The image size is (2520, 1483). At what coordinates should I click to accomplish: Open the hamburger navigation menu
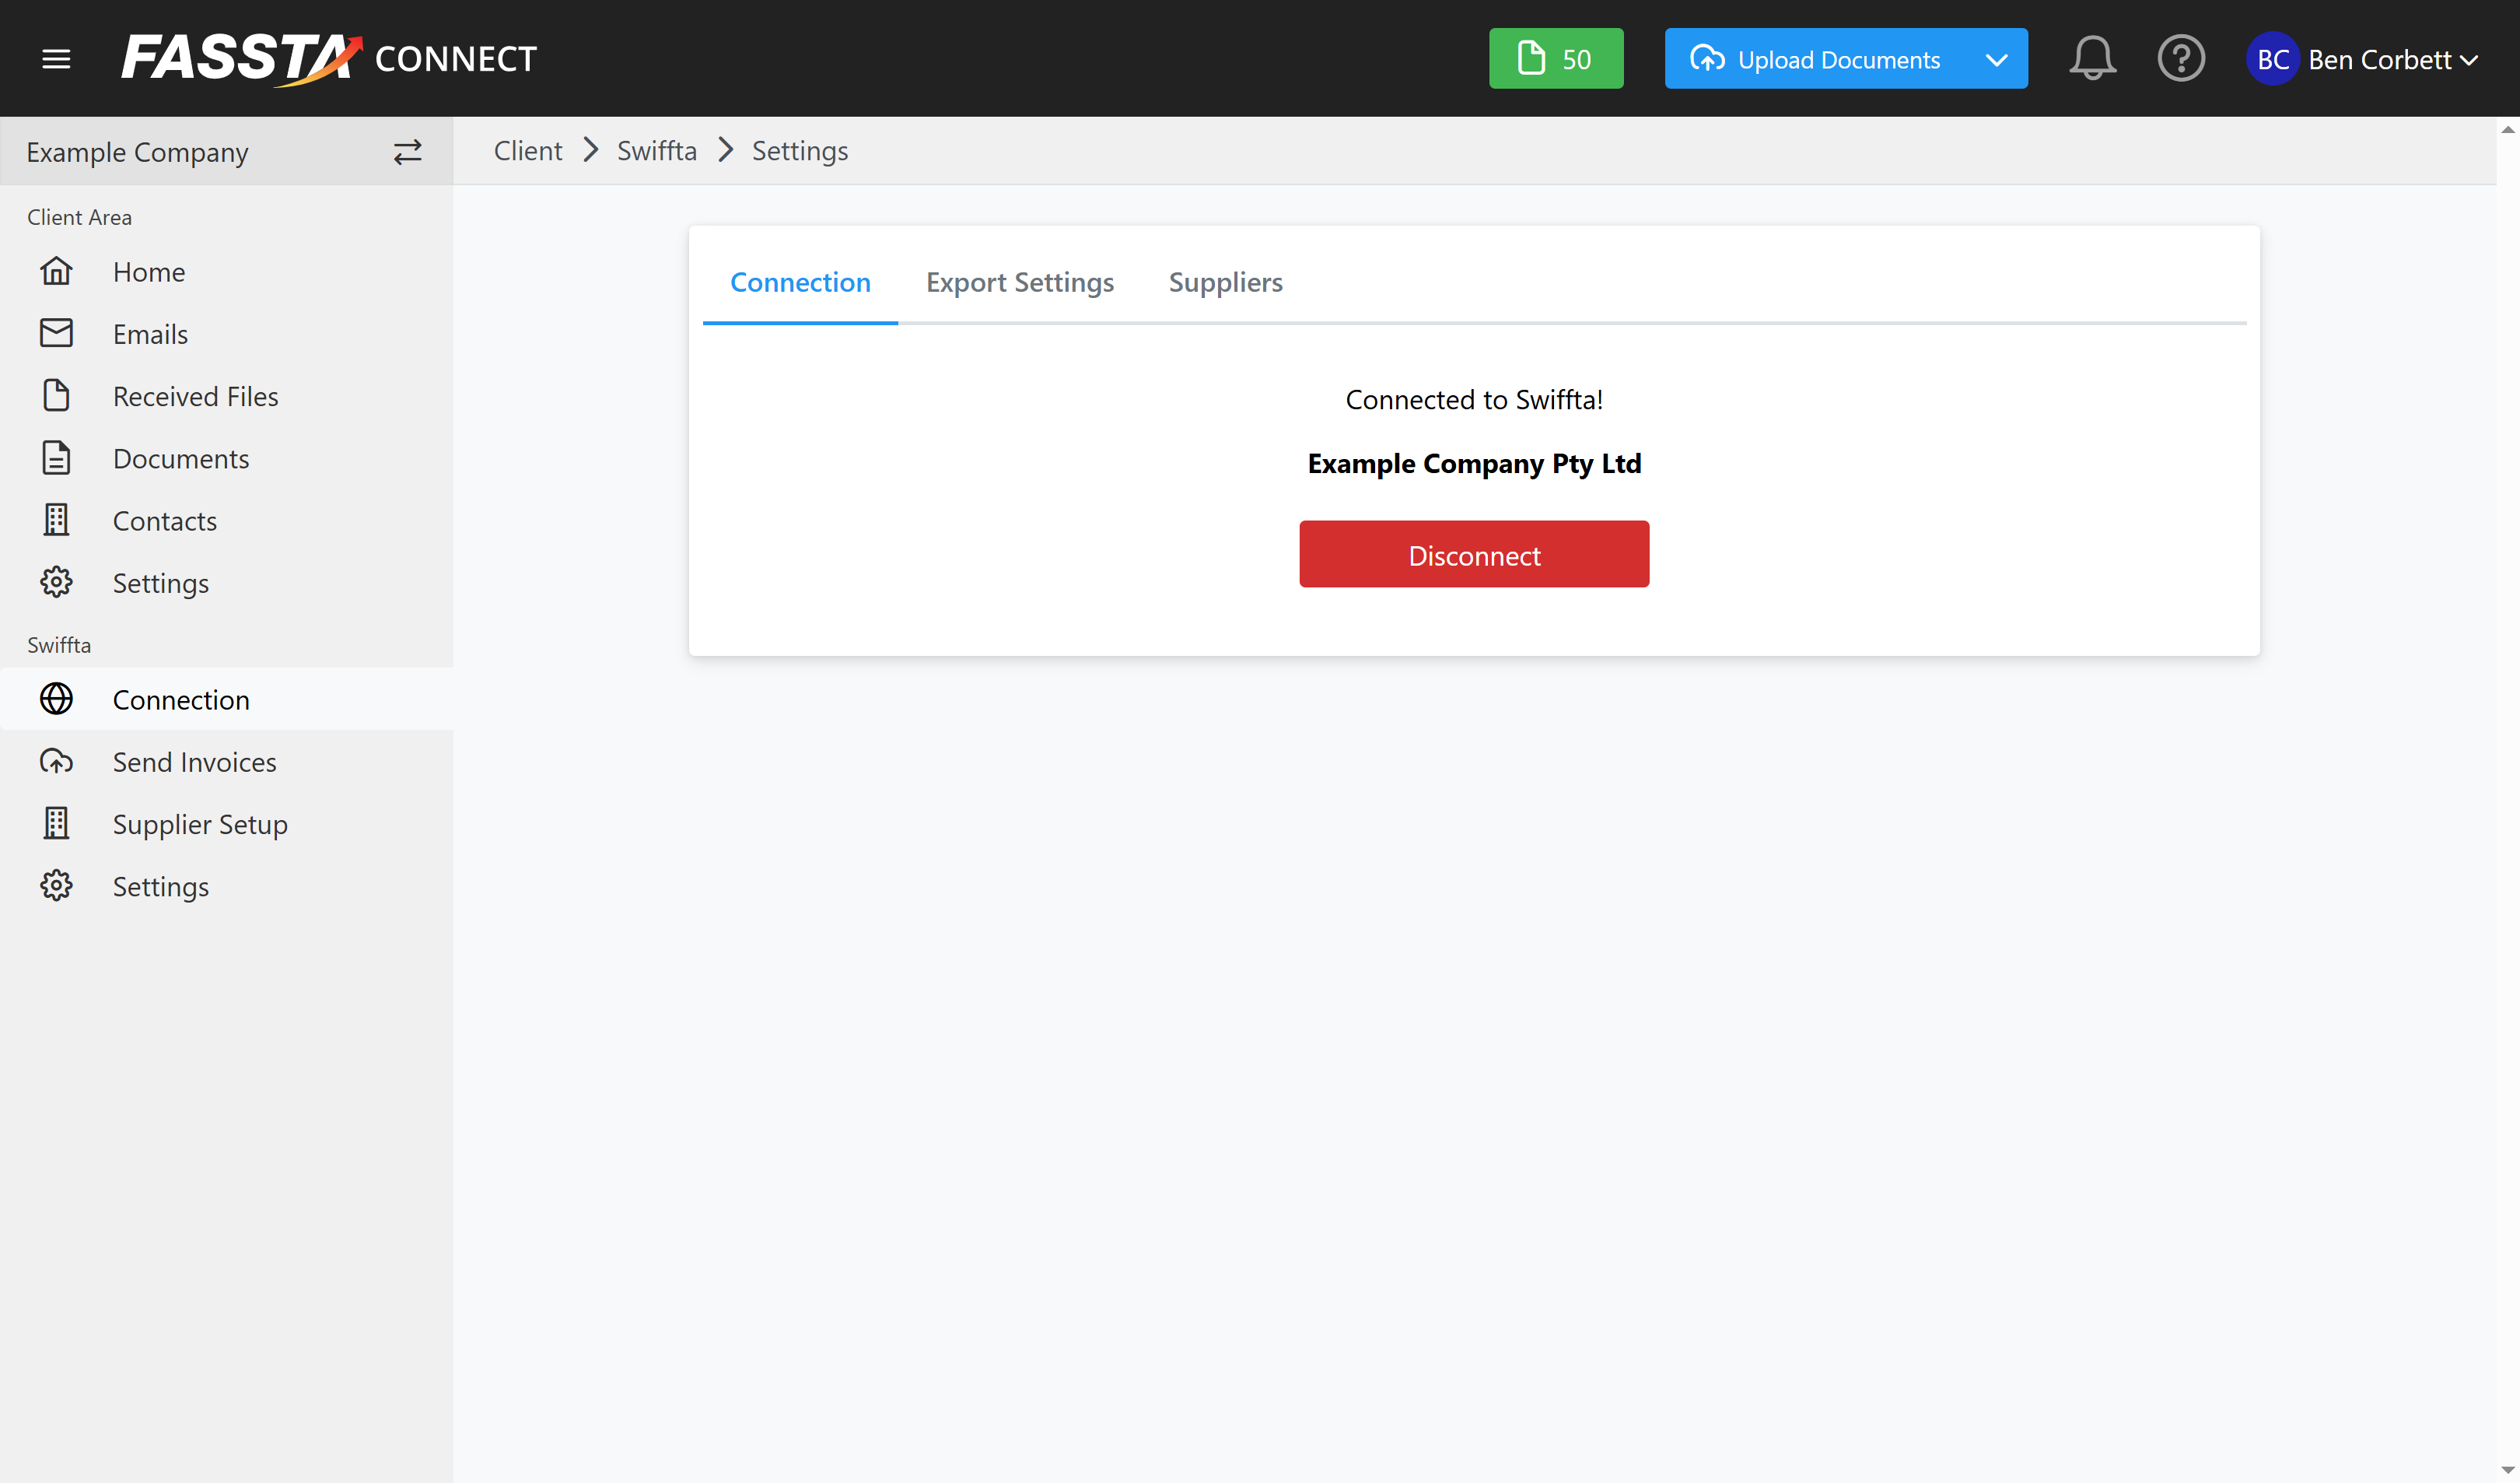[x=56, y=59]
